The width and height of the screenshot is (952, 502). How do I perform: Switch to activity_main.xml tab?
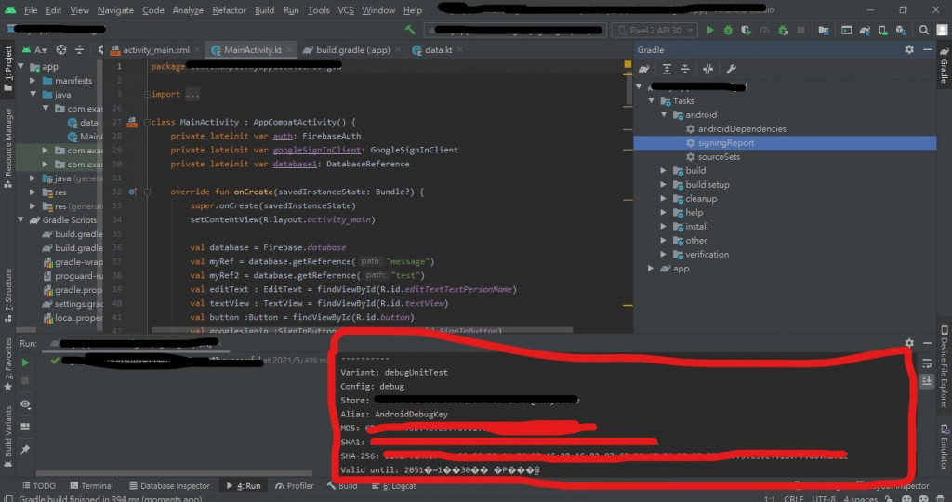point(155,50)
